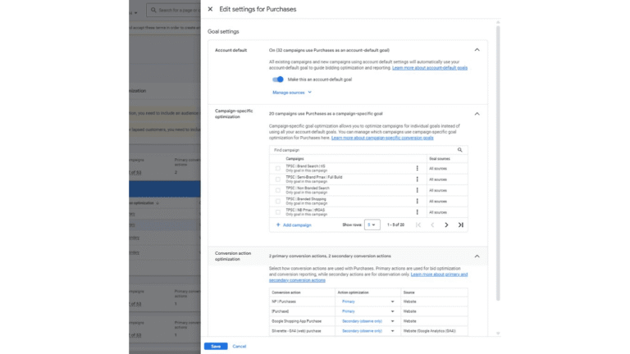
Task: Open options menu for Branded Shopping row
Action: 417,201
